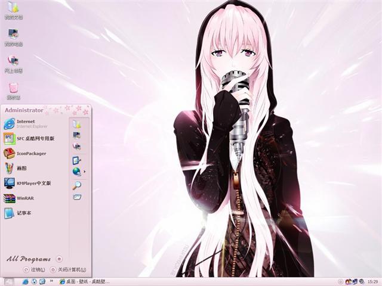This screenshot has height=286, width=382.
Task: Open My Computer icon in start menu right column
Action: [77, 135]
